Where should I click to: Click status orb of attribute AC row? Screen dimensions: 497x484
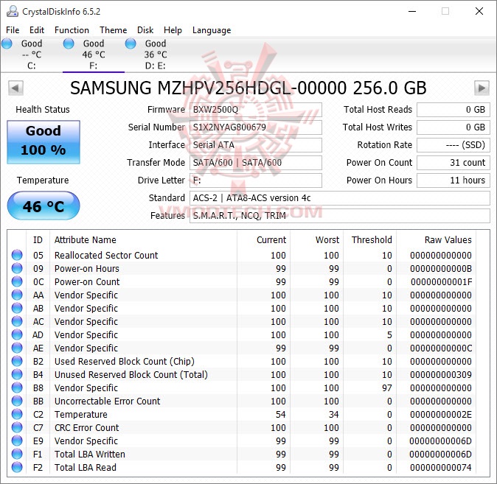17,321
